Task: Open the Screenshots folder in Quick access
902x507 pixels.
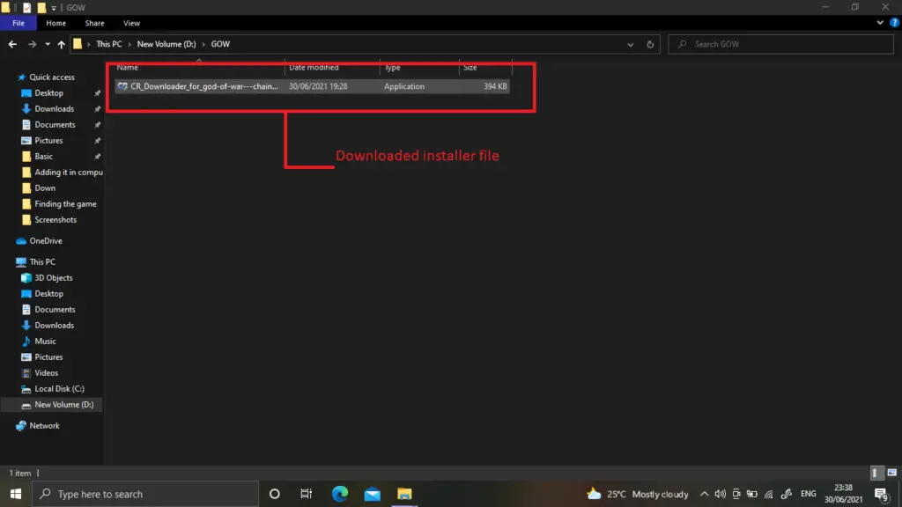Action: tap(55, 219)
